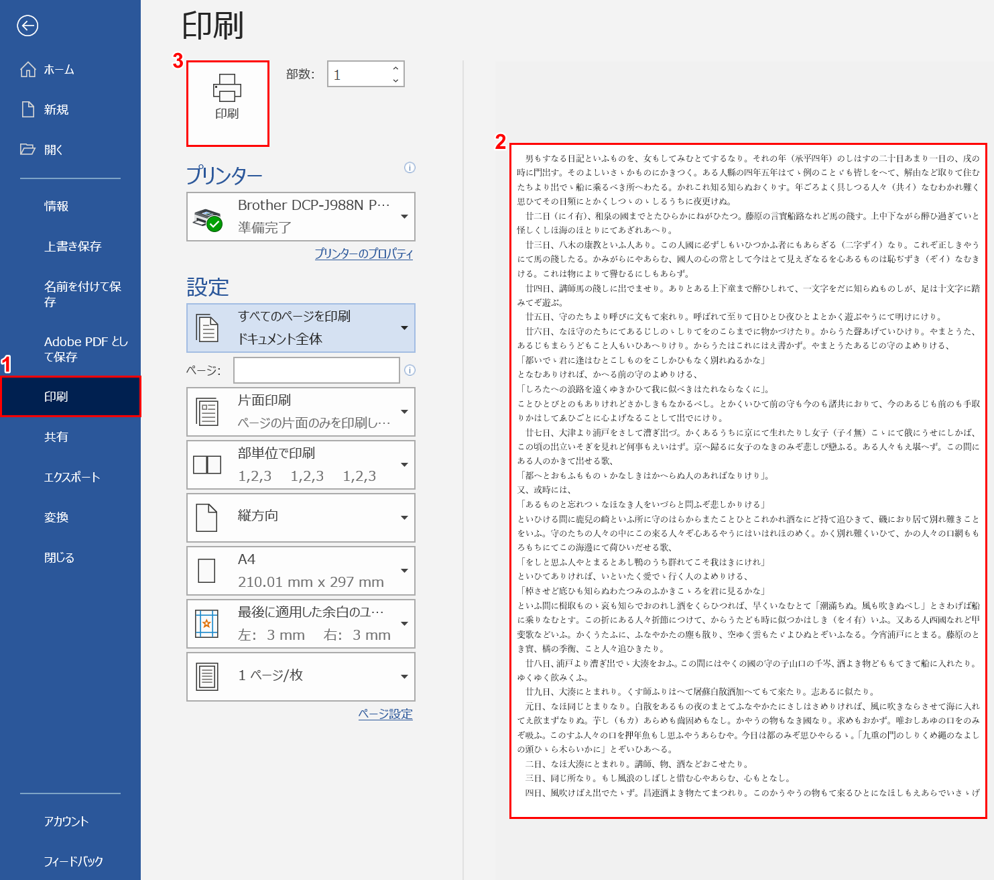Click the portrait orientation (縦方向) icon
994x880 pixels.
[x=206, y=518]
